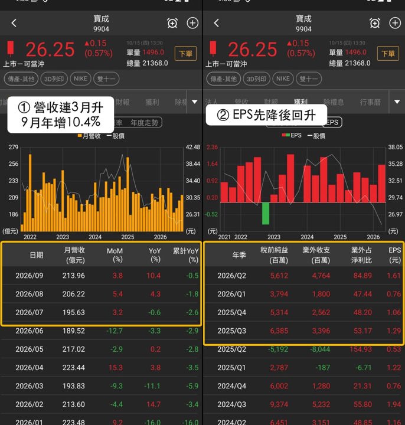Select MoM value 15.3 for 2026/04
This screenshot has width=405, height=425.
pyautogui.click(x=116, y=368)
